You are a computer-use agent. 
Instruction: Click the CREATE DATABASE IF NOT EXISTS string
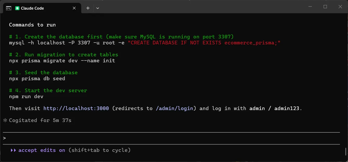pos(204,43)
